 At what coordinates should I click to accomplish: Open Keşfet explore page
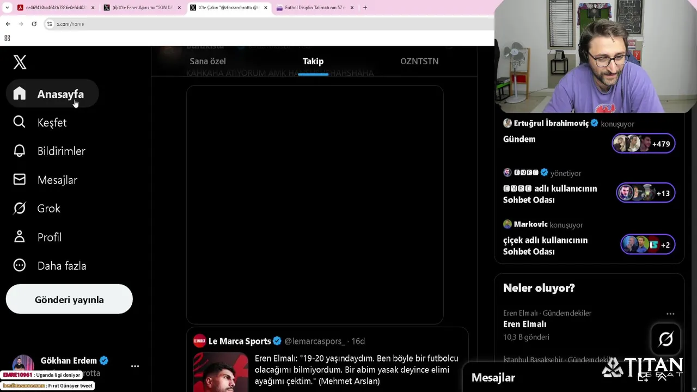point(40,122)
